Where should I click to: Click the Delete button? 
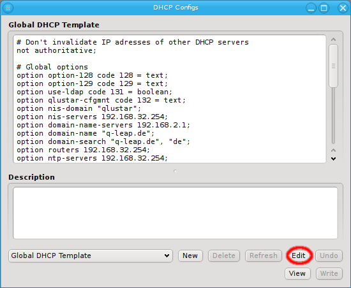click(x=224, y=256)
